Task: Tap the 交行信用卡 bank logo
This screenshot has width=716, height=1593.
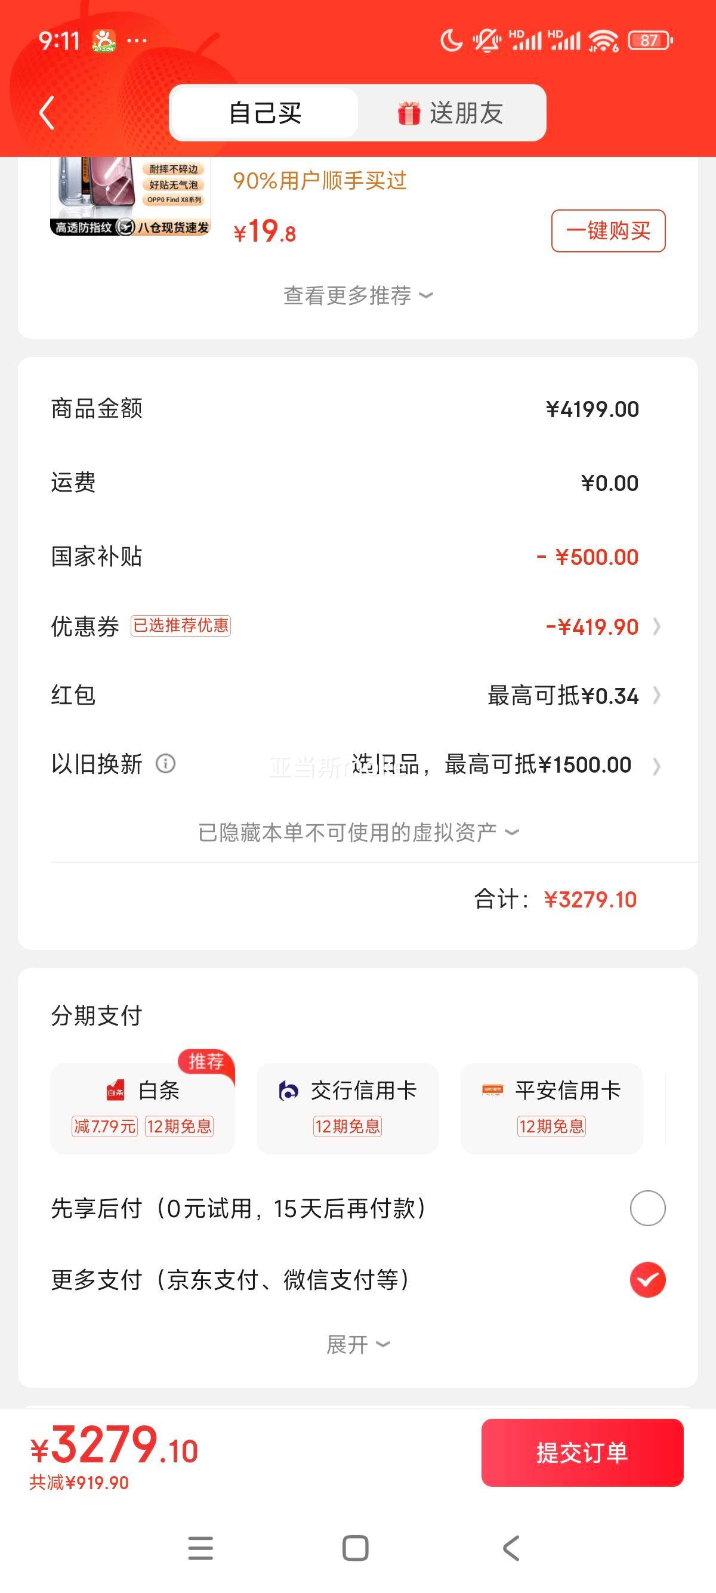Action: (288, 1090)
